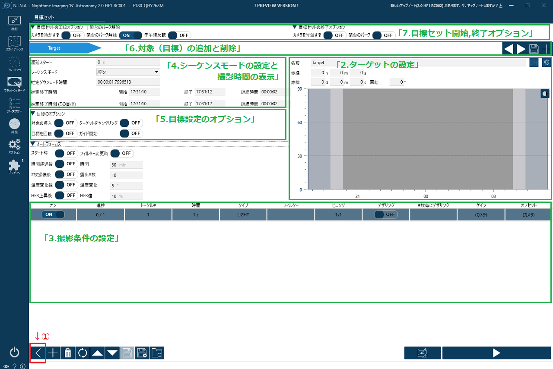Toggle フィルター変更時 autofocus switch
The height and width of the screenshot is (369, 553).
[x=122, y=153]
